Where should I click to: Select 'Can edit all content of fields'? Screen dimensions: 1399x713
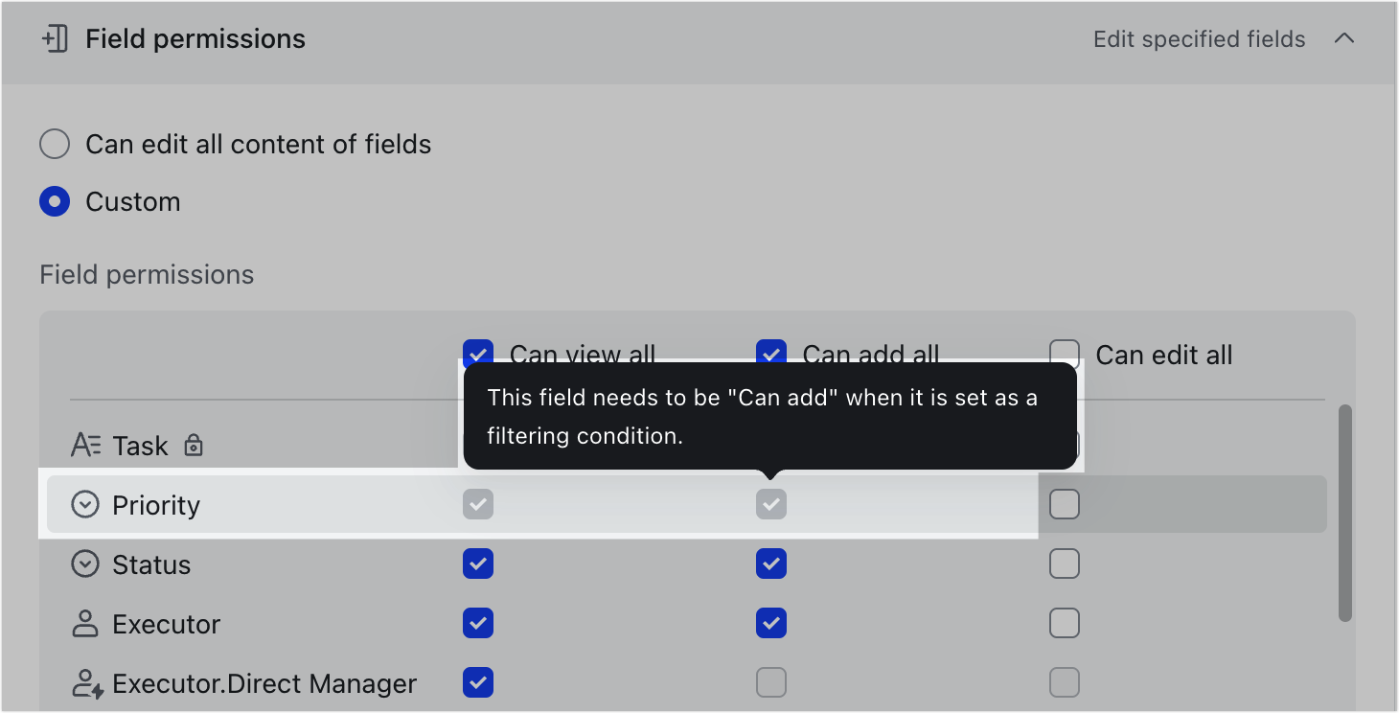point(55,145)
